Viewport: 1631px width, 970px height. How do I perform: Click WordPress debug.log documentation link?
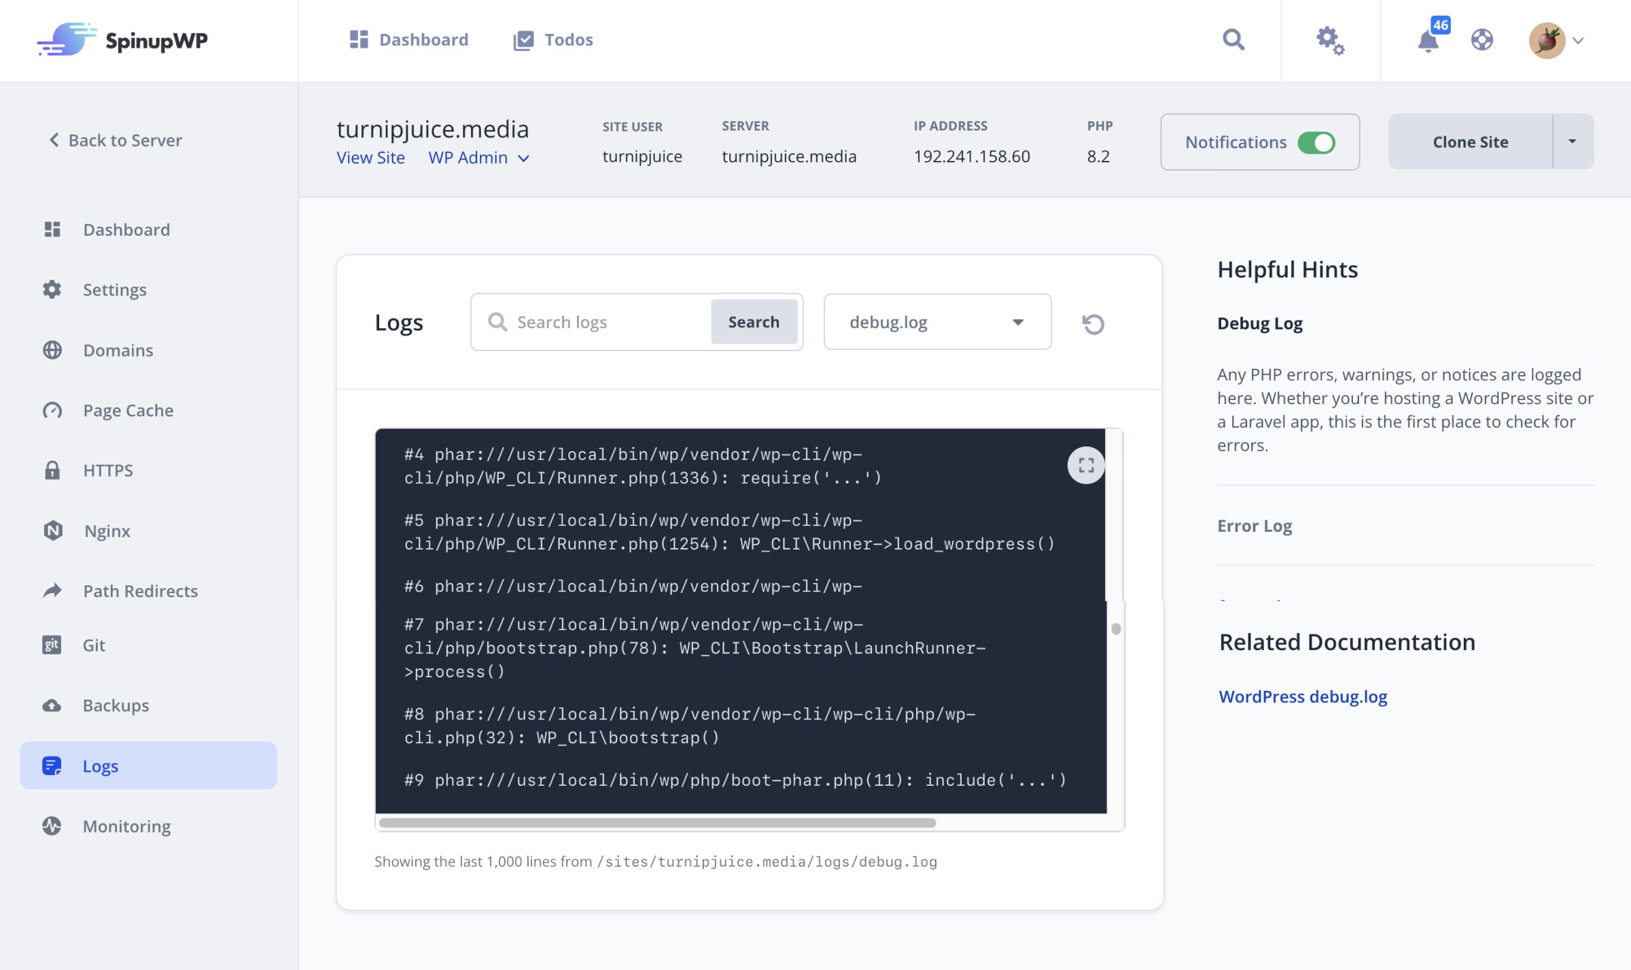point(1303,695)
